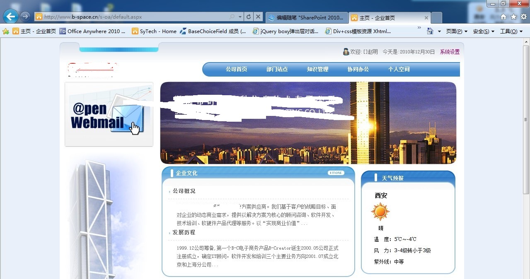Screen dimensions: 530x279
Task: Click the search magnifier in address bar
Action: pyautogui.click(x=232, y=17)
